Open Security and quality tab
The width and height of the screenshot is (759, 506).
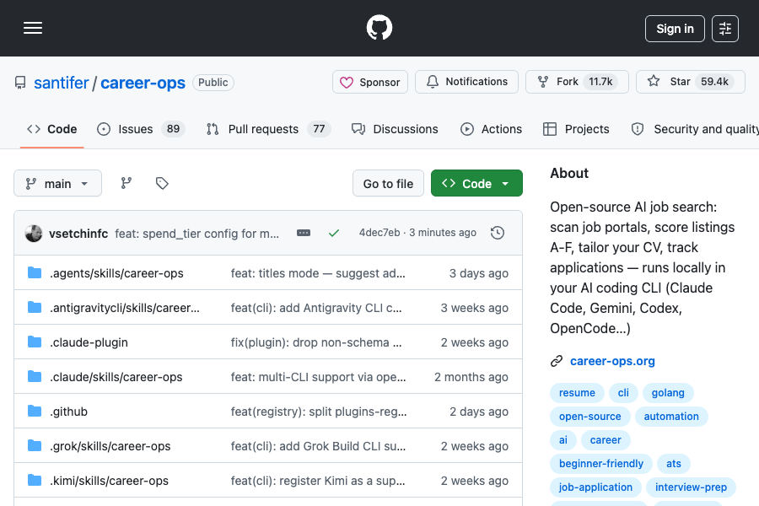pos(695,129)
